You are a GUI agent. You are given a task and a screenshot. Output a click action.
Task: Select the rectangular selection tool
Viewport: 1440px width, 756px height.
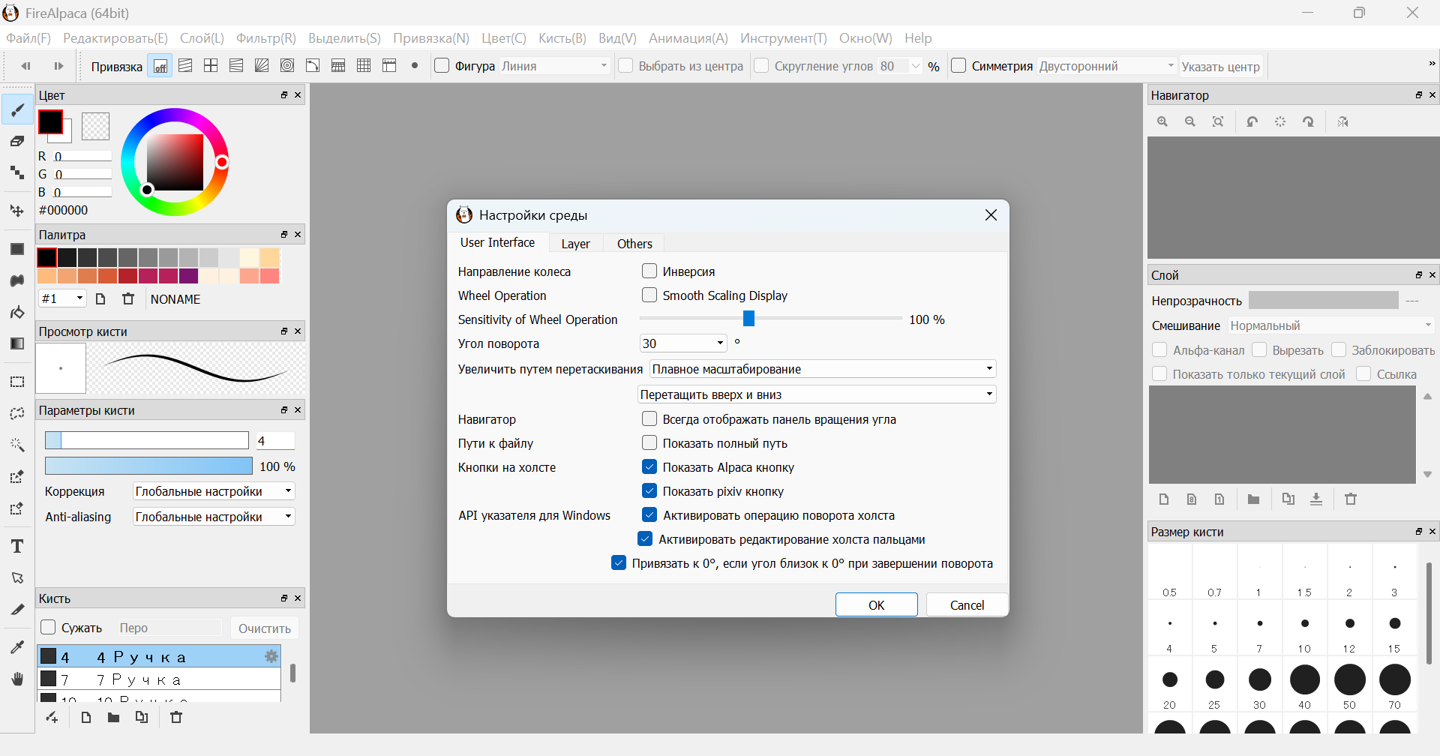[17, 382]
